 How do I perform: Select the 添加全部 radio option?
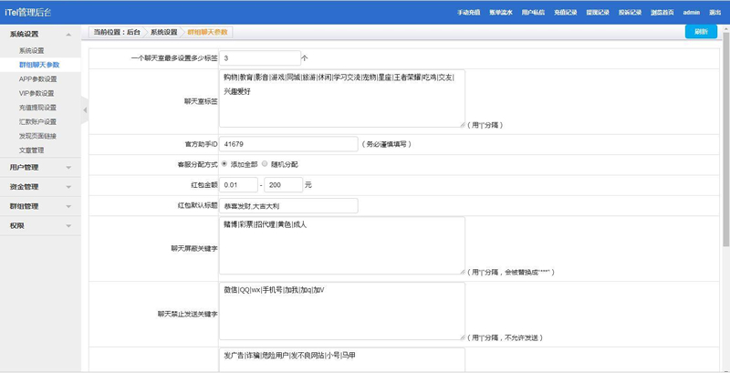click(224, 164)
